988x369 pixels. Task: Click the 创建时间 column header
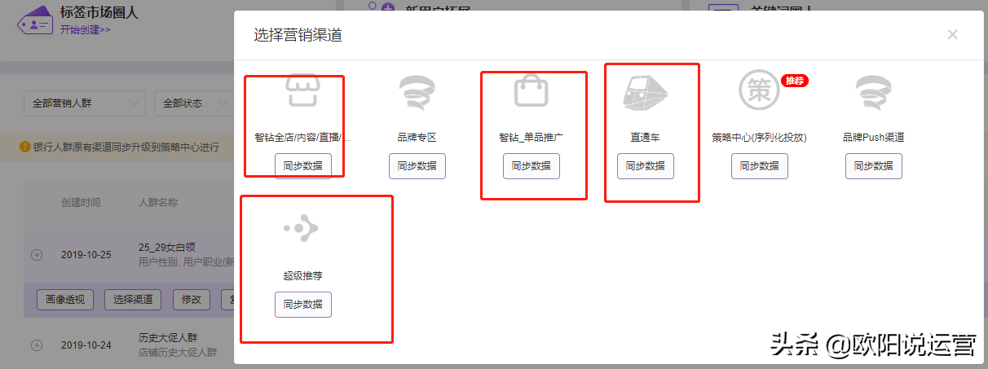tap(80, 202)
